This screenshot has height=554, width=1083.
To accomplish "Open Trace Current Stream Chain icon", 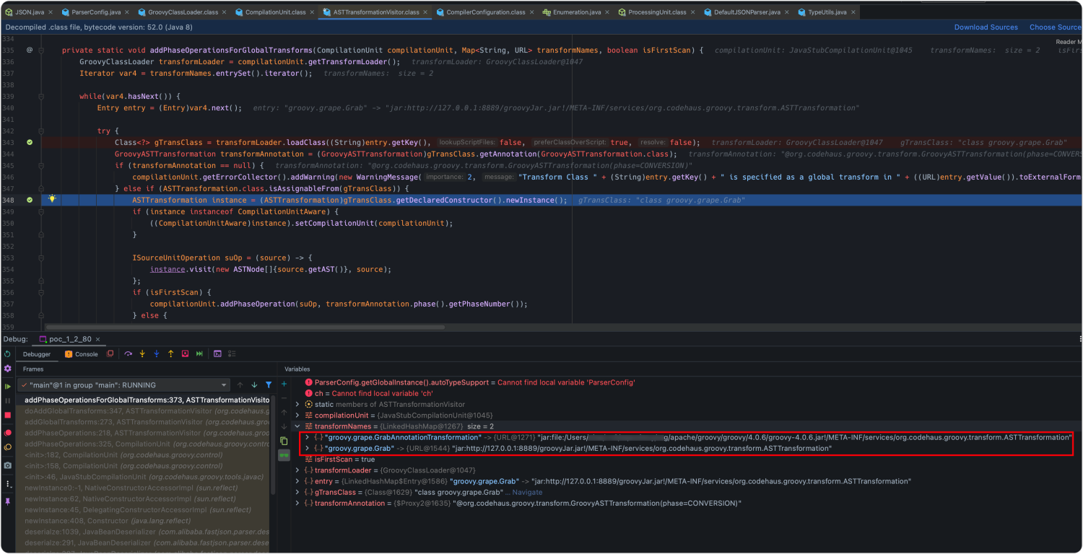I will [232, 353].
